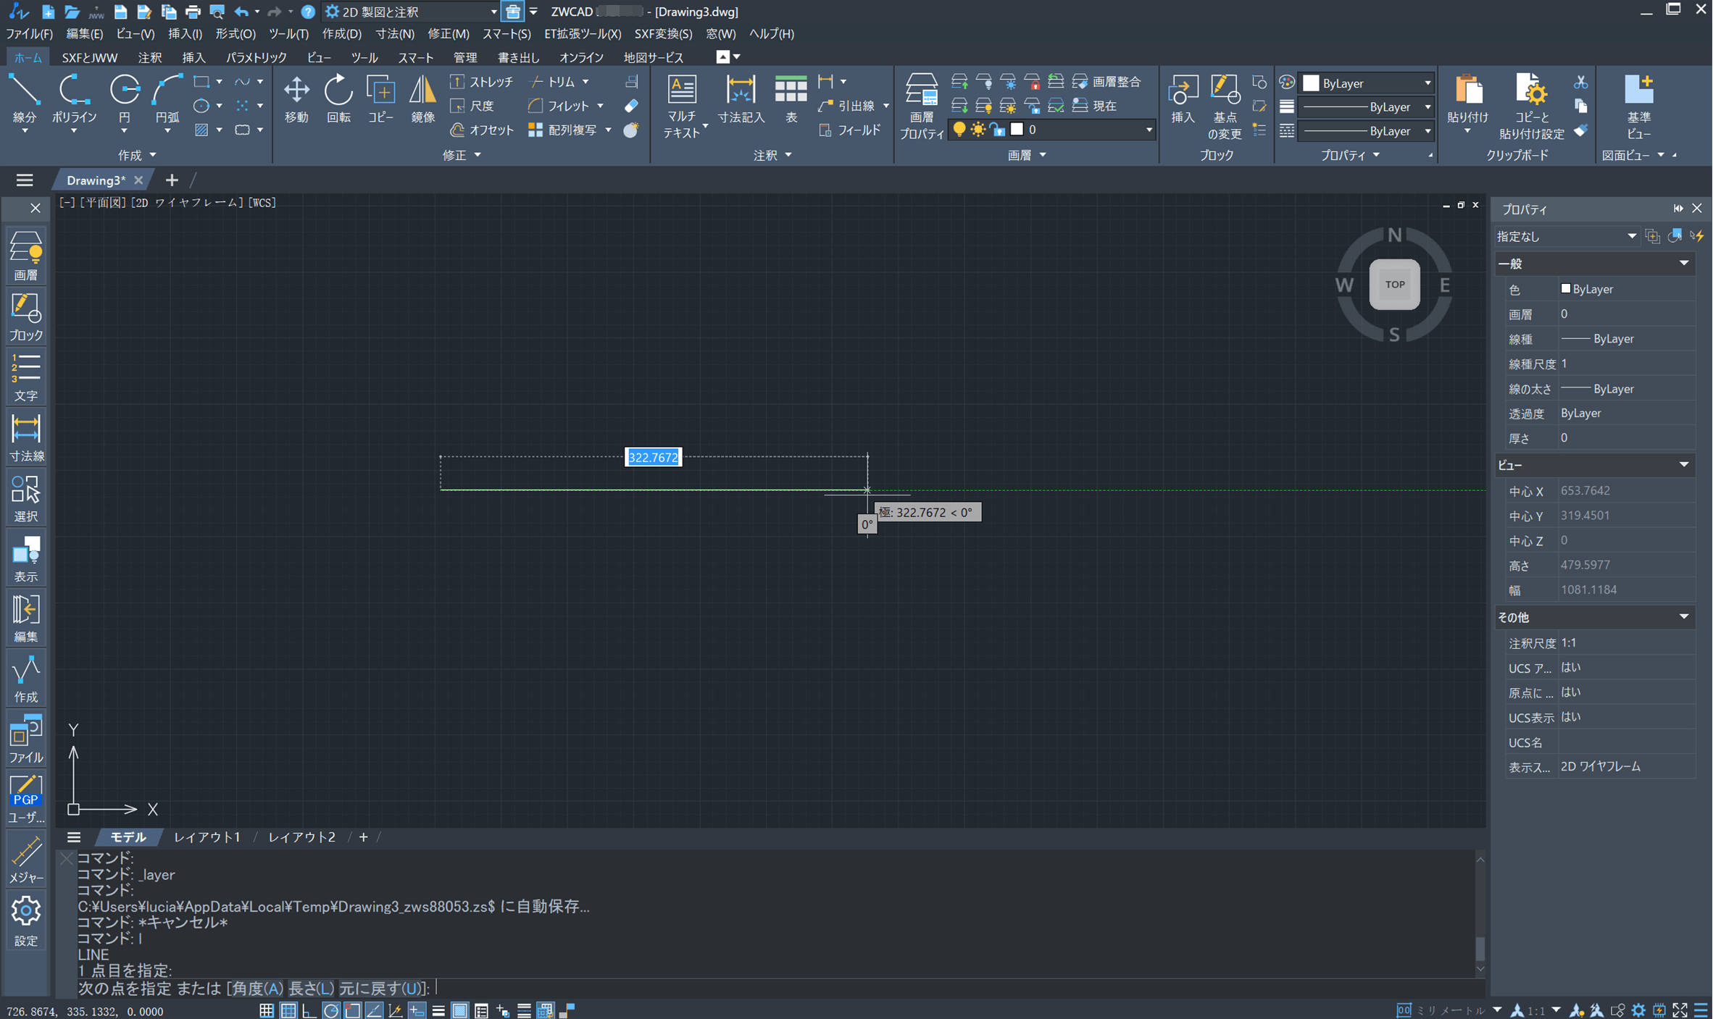Click the 基準ビュー (Base View) button

click(1638, 106)
